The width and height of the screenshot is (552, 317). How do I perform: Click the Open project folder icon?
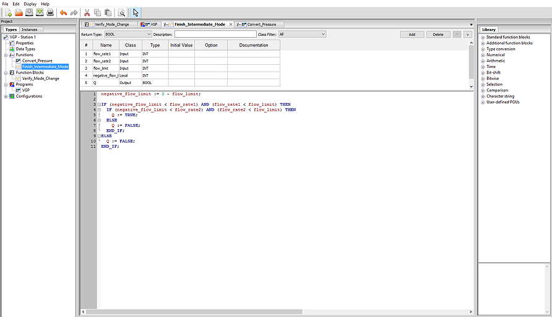coord(19,12)
